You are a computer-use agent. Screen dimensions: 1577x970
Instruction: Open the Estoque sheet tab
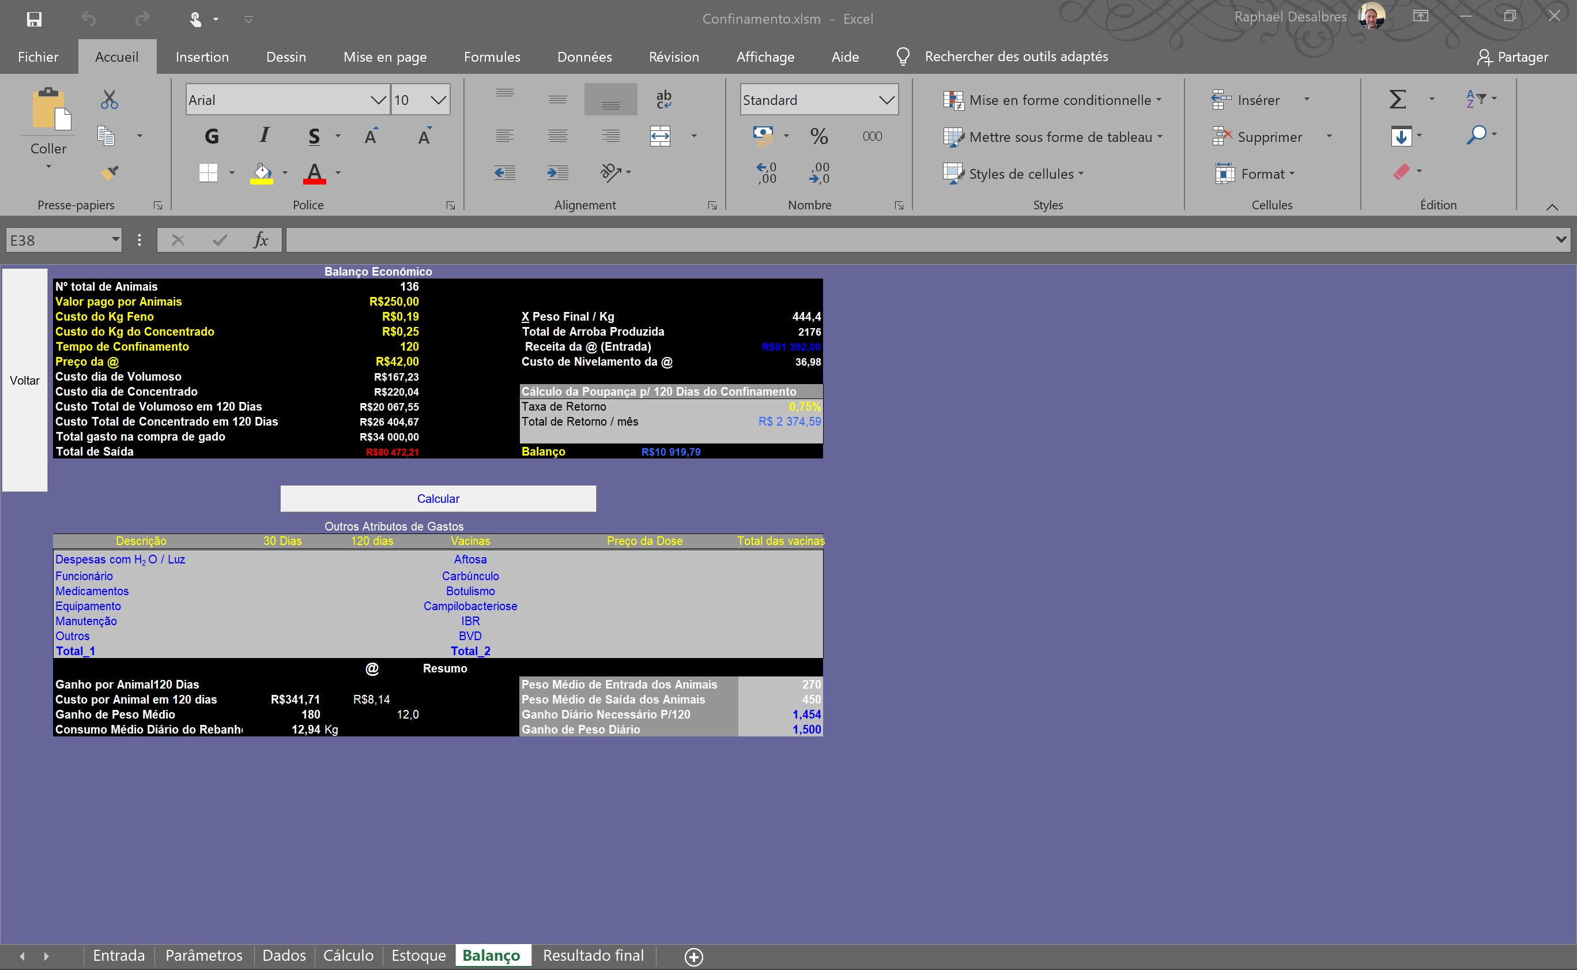[x=418, y=955]
